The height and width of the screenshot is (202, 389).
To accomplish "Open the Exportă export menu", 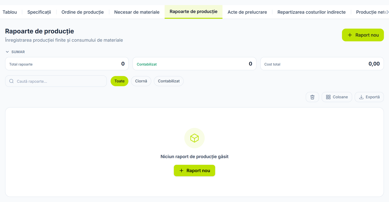I will coord(369,97).
